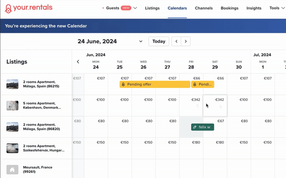286x178 pixels.
Task: Open the Listings tab
Action: pos(152,8)
